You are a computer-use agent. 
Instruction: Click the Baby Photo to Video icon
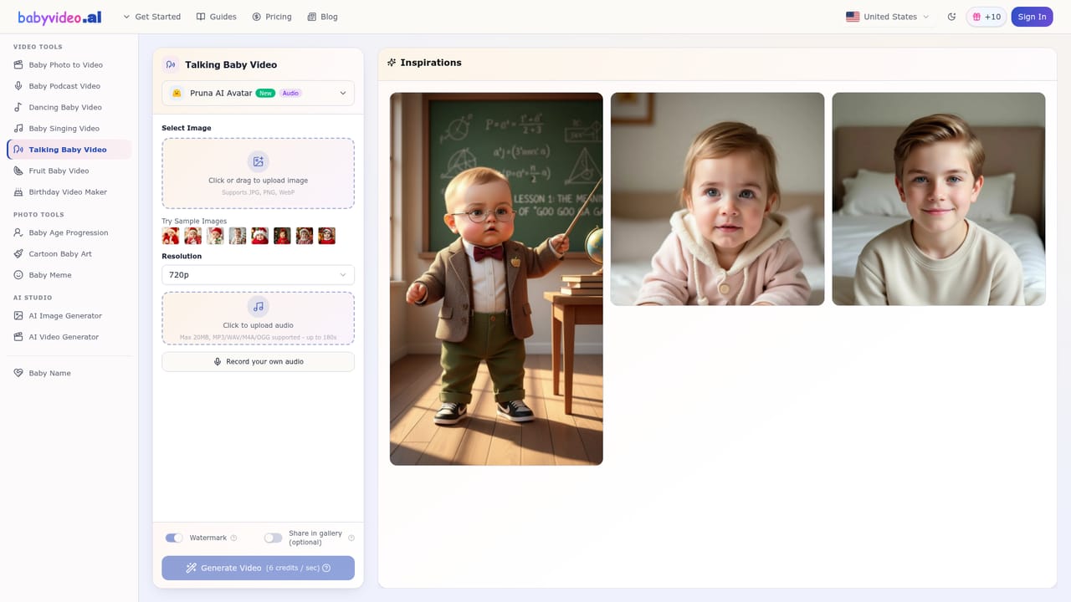click(x=18, y=64)
